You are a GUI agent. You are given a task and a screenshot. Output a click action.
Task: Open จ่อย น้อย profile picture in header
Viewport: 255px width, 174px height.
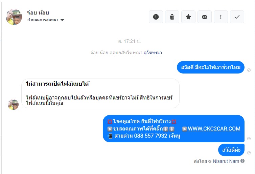[x=14, y=17]
